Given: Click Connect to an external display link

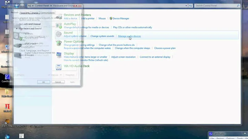Looking at the screenshot, I should tap(155, 57).
